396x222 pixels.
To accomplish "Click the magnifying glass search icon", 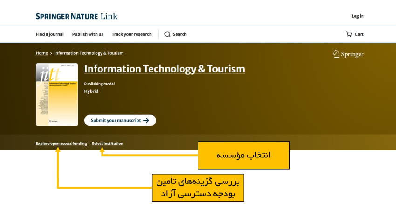I will tap(167, 34).
